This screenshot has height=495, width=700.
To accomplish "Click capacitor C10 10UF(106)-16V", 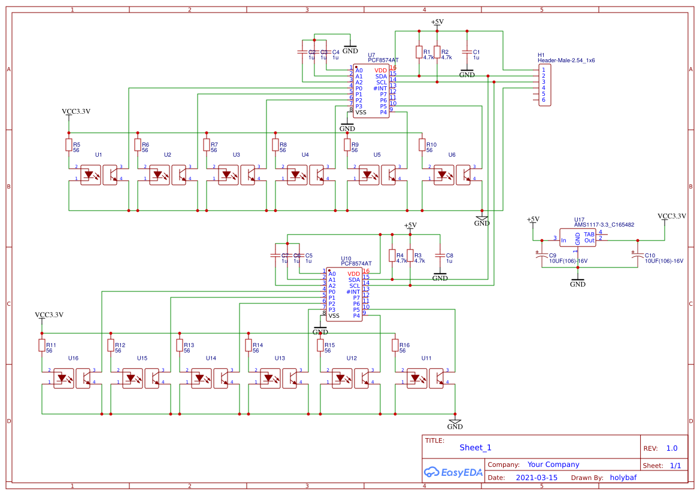I will (x=638, y=256).
